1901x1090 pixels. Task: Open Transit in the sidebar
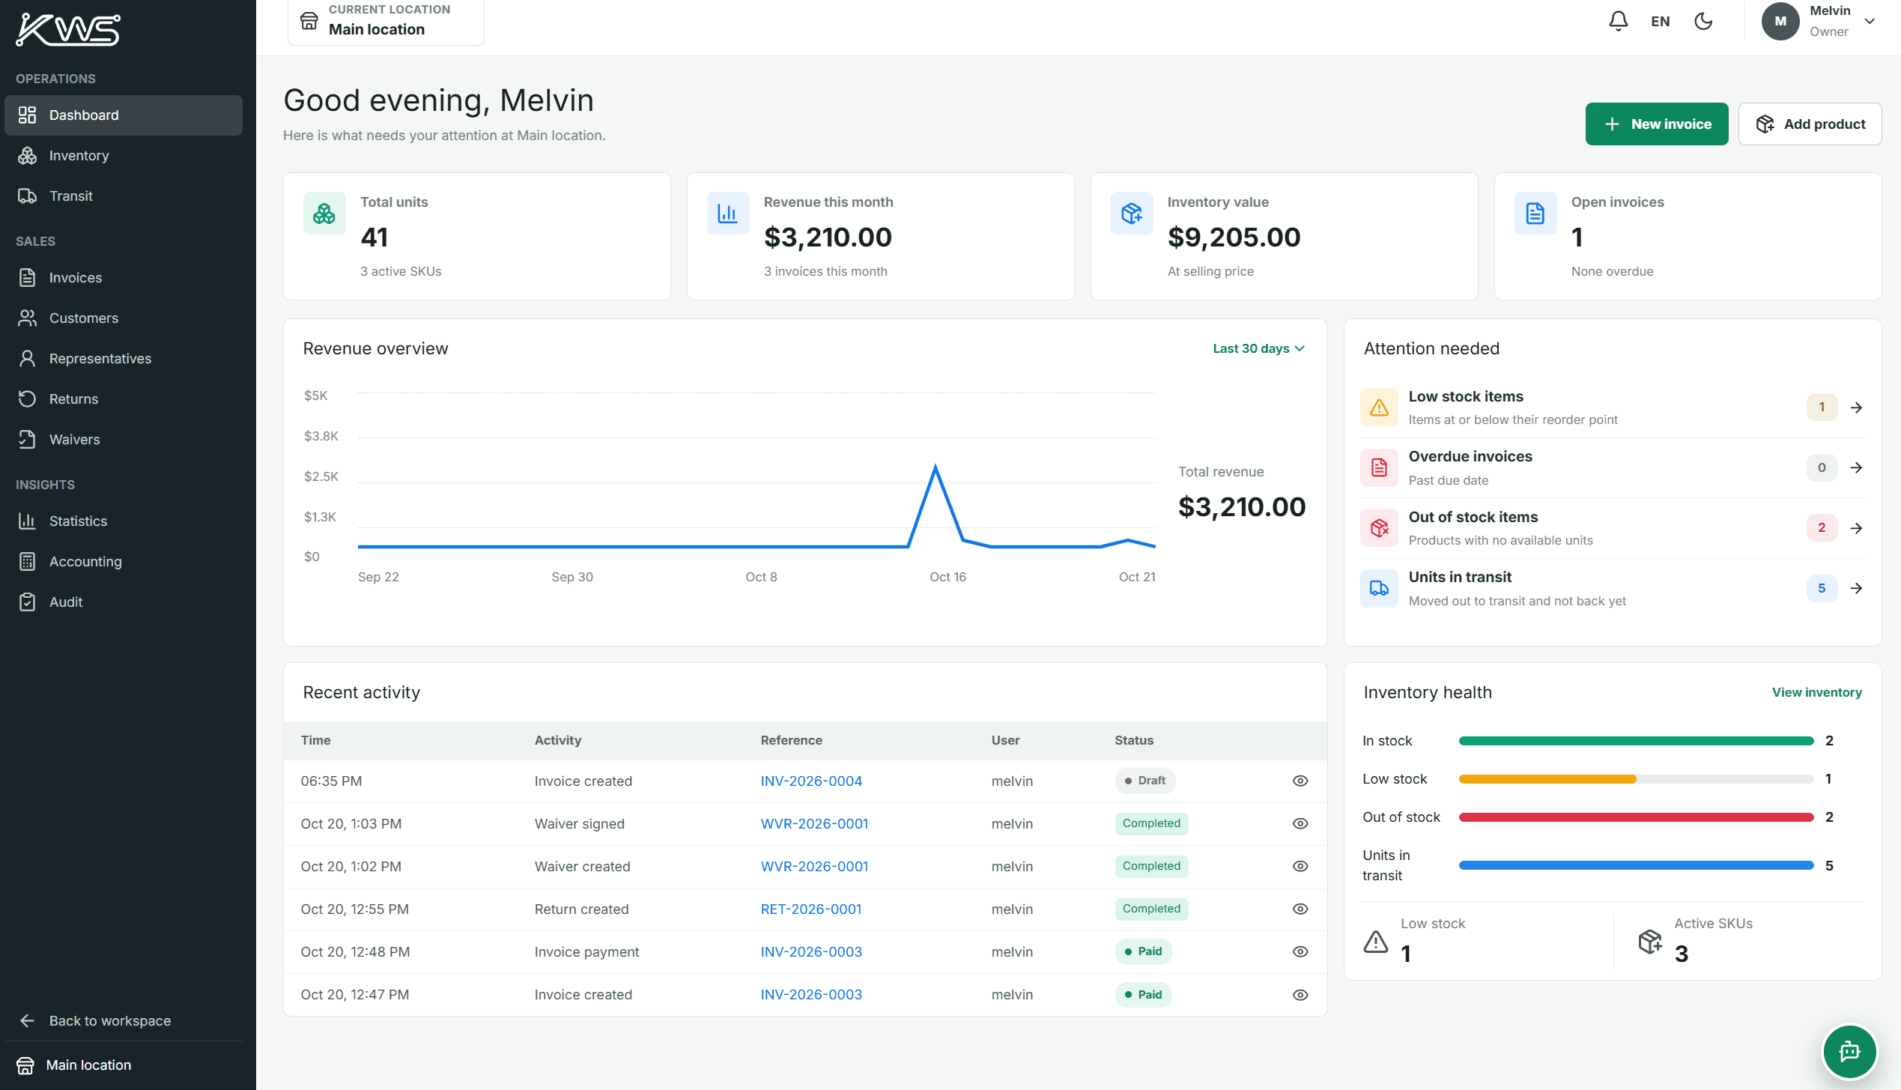click(x=124, y=196)
